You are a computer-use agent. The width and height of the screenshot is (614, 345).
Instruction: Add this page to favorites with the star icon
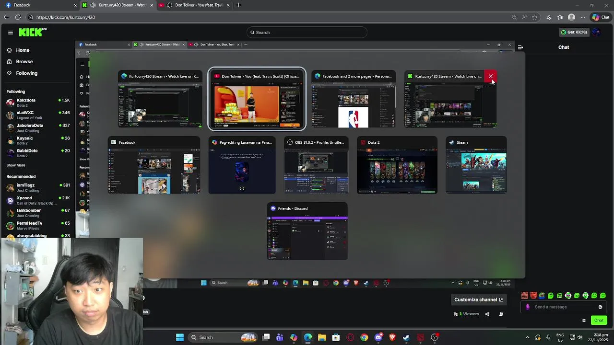pyautogui.click(x=535, y=17)
